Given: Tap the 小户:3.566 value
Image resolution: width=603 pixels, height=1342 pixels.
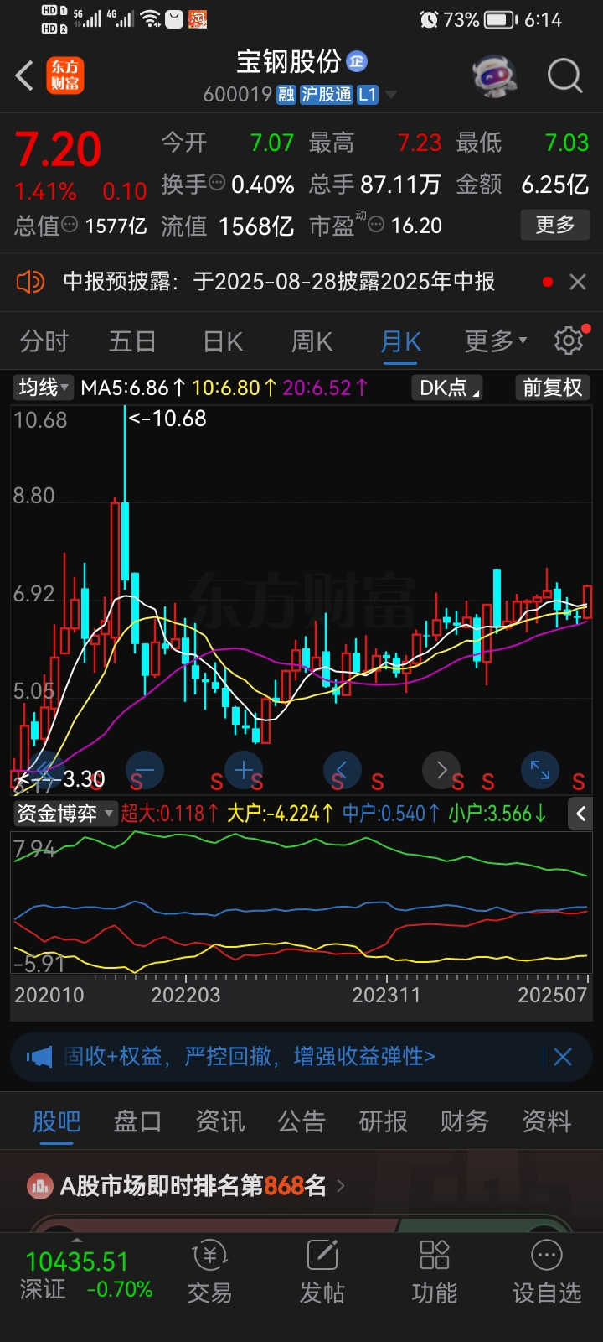Looking at the screenshot, I should (497, 814).
